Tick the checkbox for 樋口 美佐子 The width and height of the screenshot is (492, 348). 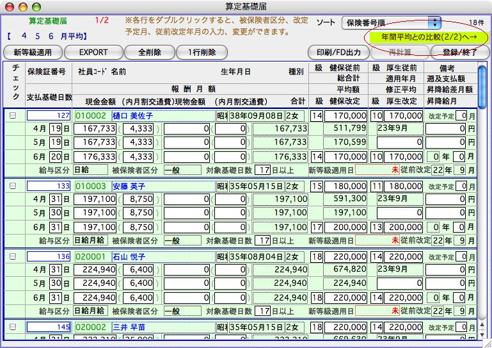point(13,115)
